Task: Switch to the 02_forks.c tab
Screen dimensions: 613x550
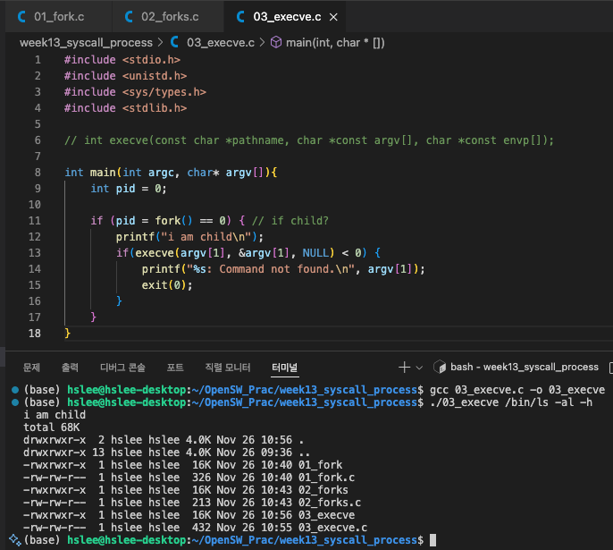Action: point(170,17)
